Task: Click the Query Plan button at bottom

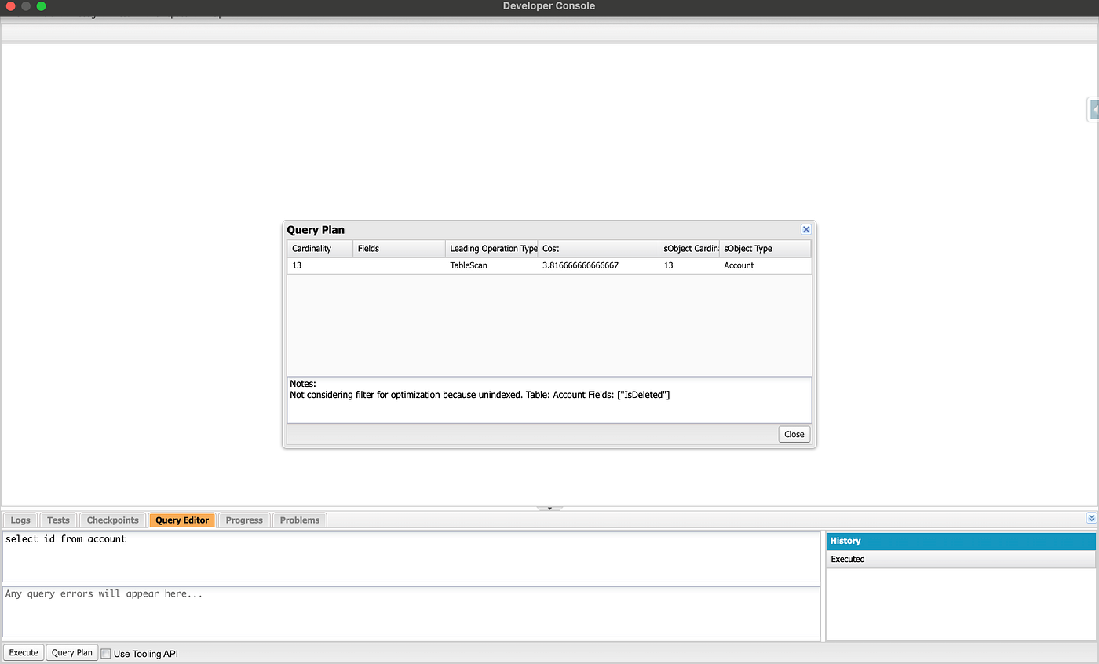Action: tap(72, 652)
